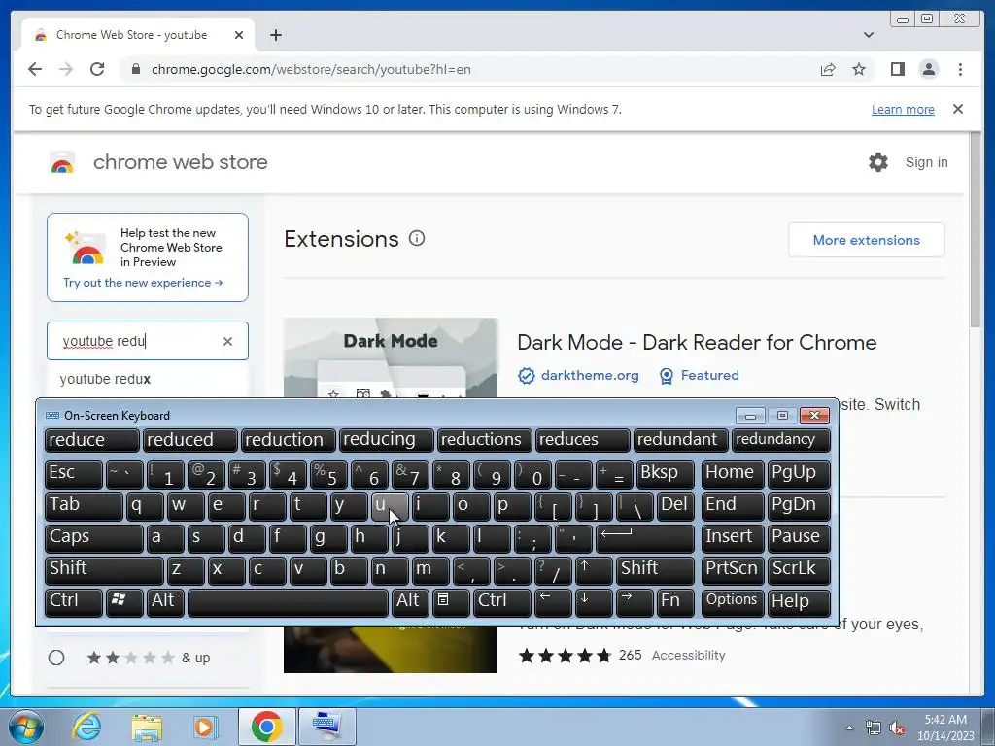This screenshot has height=746, width=995.
Task: Pick the 'reduced' word suggestion
Action: [189, 440]
